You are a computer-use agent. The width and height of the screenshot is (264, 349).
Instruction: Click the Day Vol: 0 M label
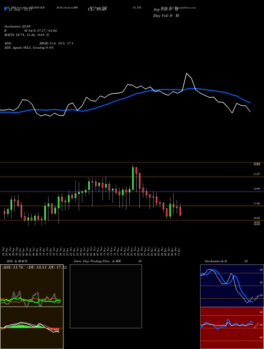[x=166, y=15]
